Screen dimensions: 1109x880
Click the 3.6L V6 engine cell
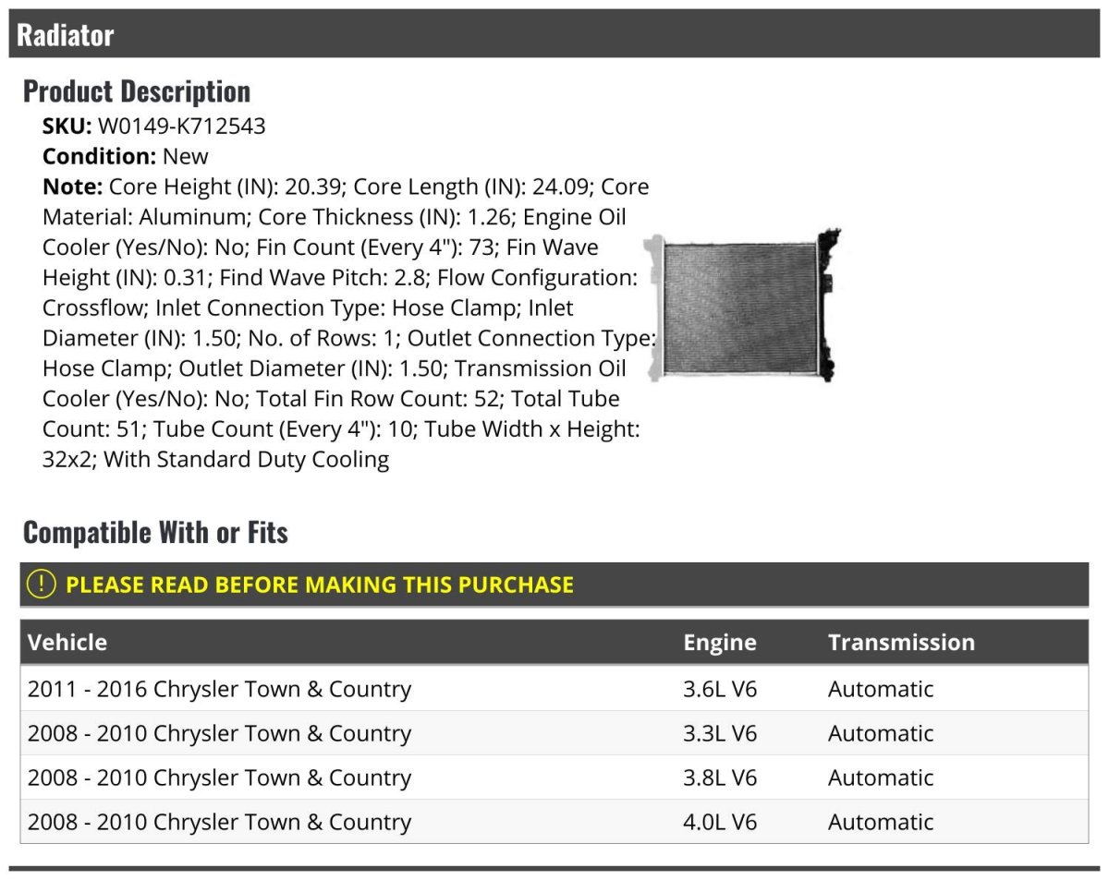coord(720,689)
